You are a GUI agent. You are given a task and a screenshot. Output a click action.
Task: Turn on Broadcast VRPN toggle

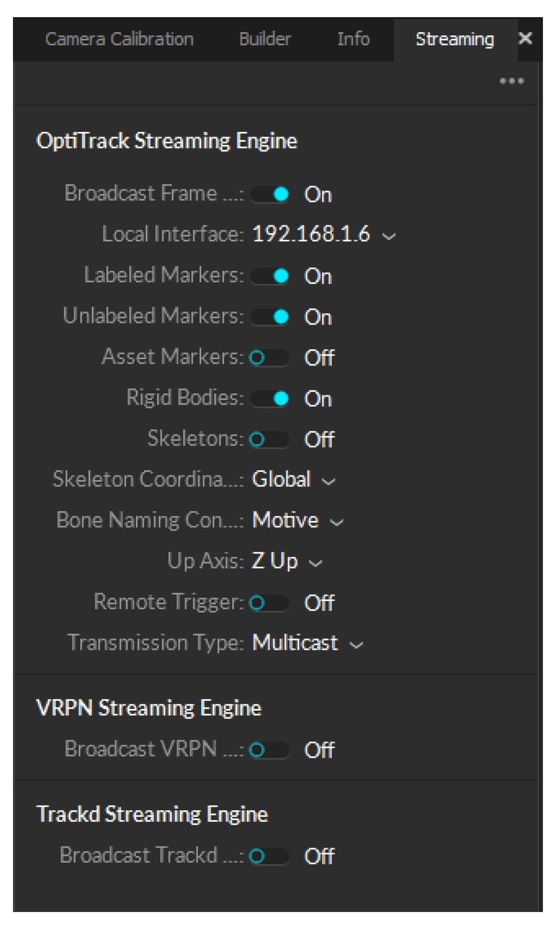tap(269, 750)
